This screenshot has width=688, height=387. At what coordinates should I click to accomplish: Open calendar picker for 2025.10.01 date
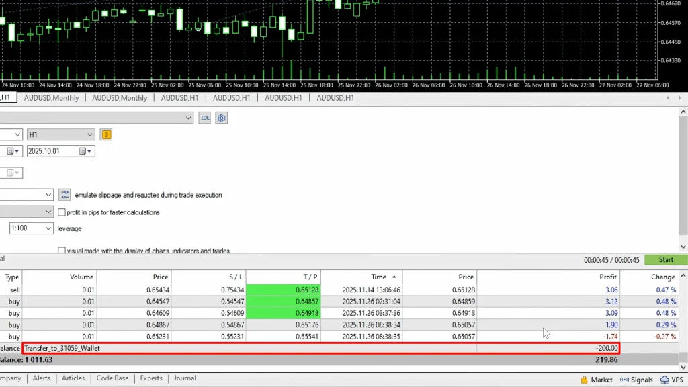click(85, 151)
